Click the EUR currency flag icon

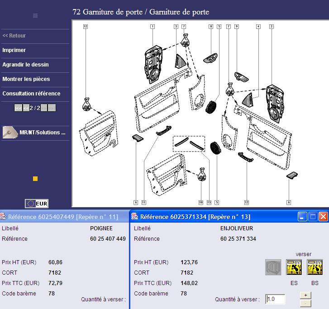[37, 204]
